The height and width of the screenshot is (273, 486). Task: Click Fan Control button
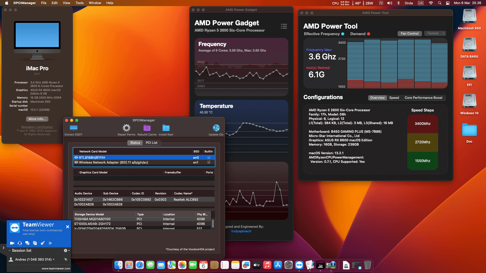[x=410, y=33]
